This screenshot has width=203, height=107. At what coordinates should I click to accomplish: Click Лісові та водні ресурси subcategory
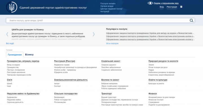click(158, 67)
